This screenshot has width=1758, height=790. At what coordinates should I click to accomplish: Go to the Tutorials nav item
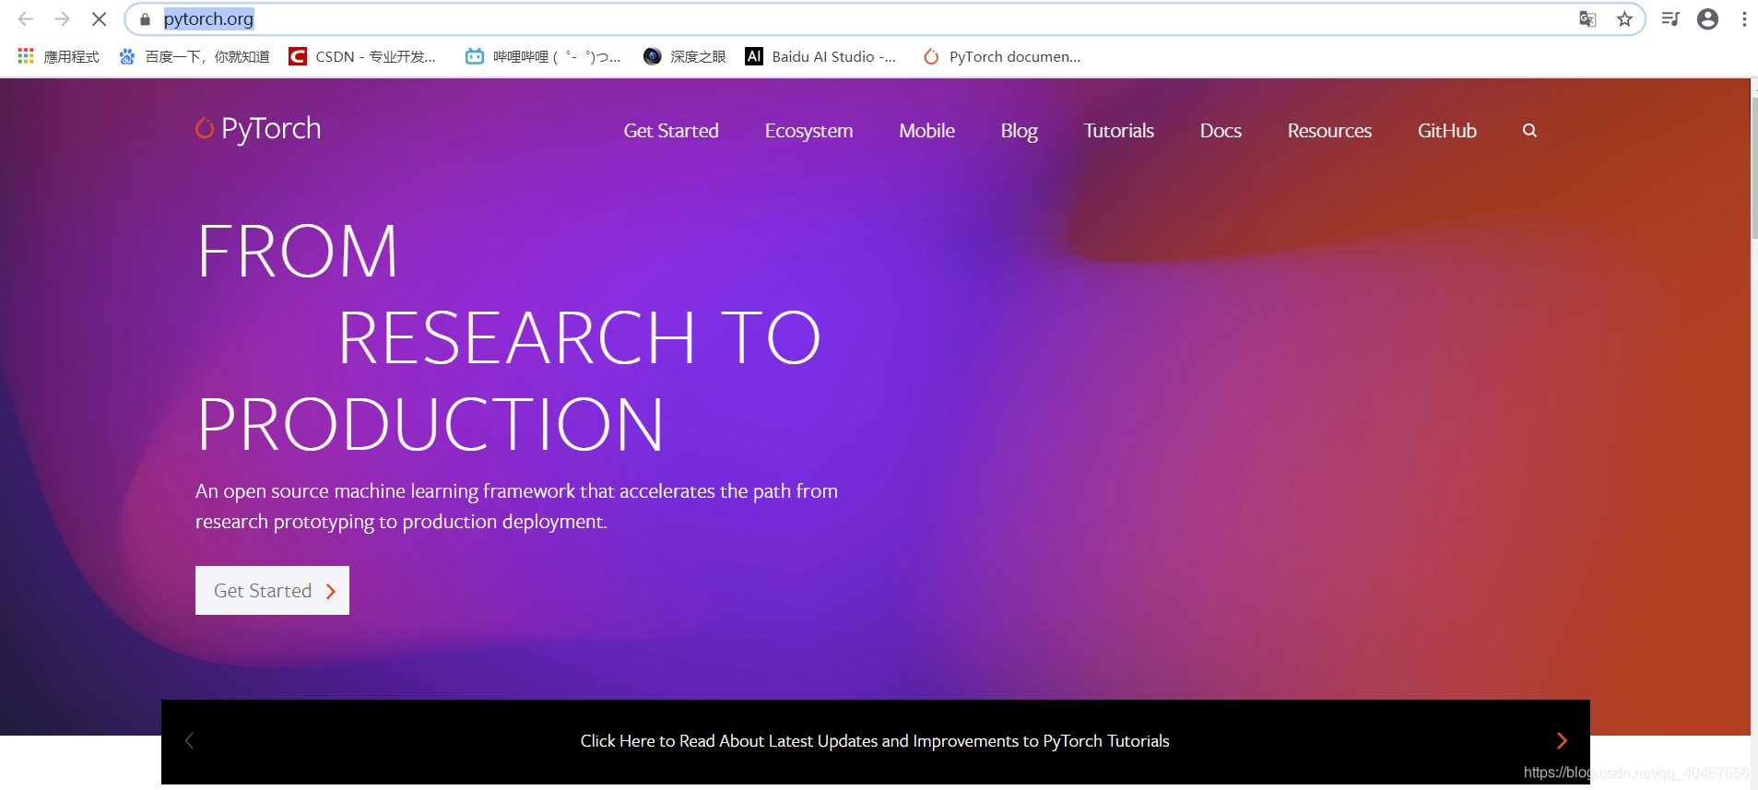[1118, 131]
